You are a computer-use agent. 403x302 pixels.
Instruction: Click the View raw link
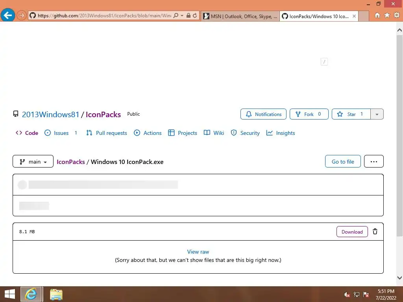(198, 252)
